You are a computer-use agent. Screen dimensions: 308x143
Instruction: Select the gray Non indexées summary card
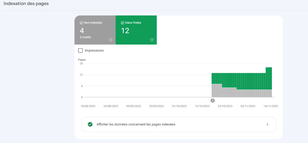coord(95,30)
